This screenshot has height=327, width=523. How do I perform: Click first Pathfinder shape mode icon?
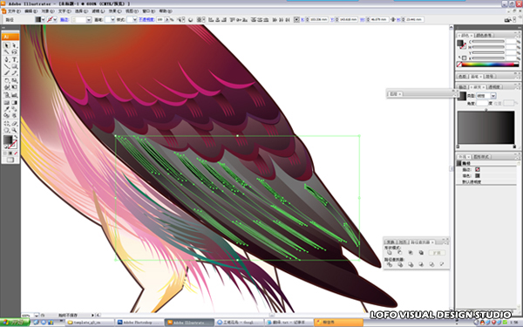click(390, 253)
